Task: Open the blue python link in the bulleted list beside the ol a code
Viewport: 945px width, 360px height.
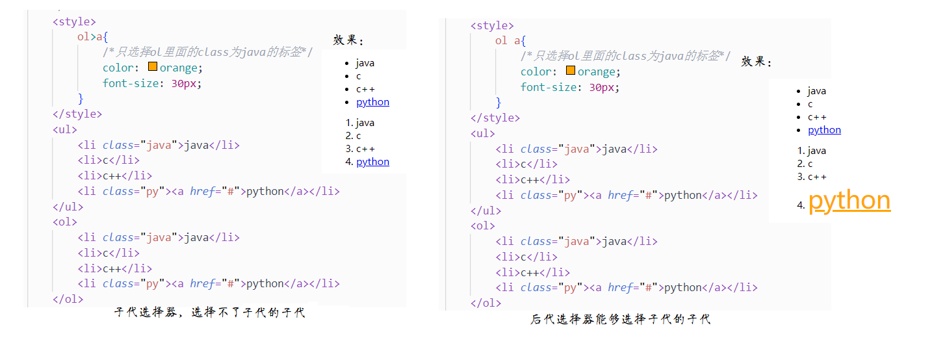Action: pos(824,130)
